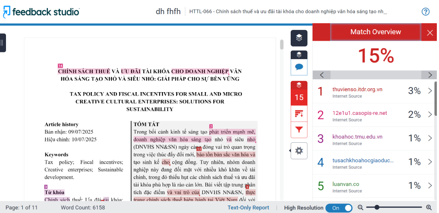439x213 pixels.
Task: Click the match list scrollbar thumb
Action: 436,99
